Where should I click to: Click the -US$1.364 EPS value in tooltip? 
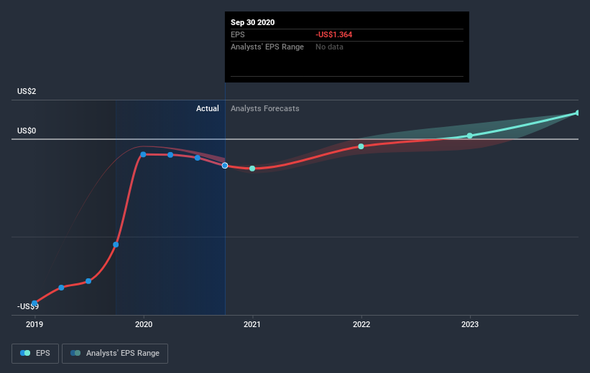[x=333, y=34]
